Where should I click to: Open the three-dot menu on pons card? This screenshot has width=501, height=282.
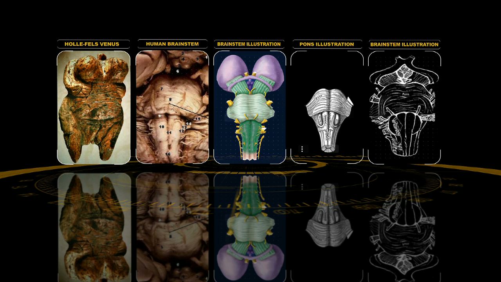point(302,149)
